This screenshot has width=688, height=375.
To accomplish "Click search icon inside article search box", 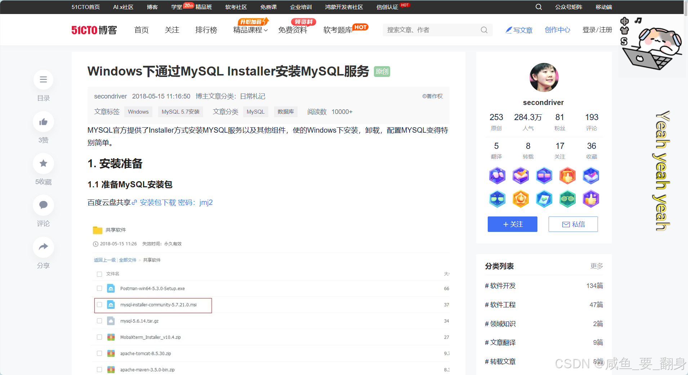I will click(x=484, y=30).
